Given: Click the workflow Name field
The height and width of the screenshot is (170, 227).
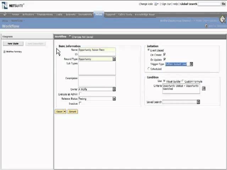Looking at the screenshot, I should pyautogui.click(x=97, y=50).
